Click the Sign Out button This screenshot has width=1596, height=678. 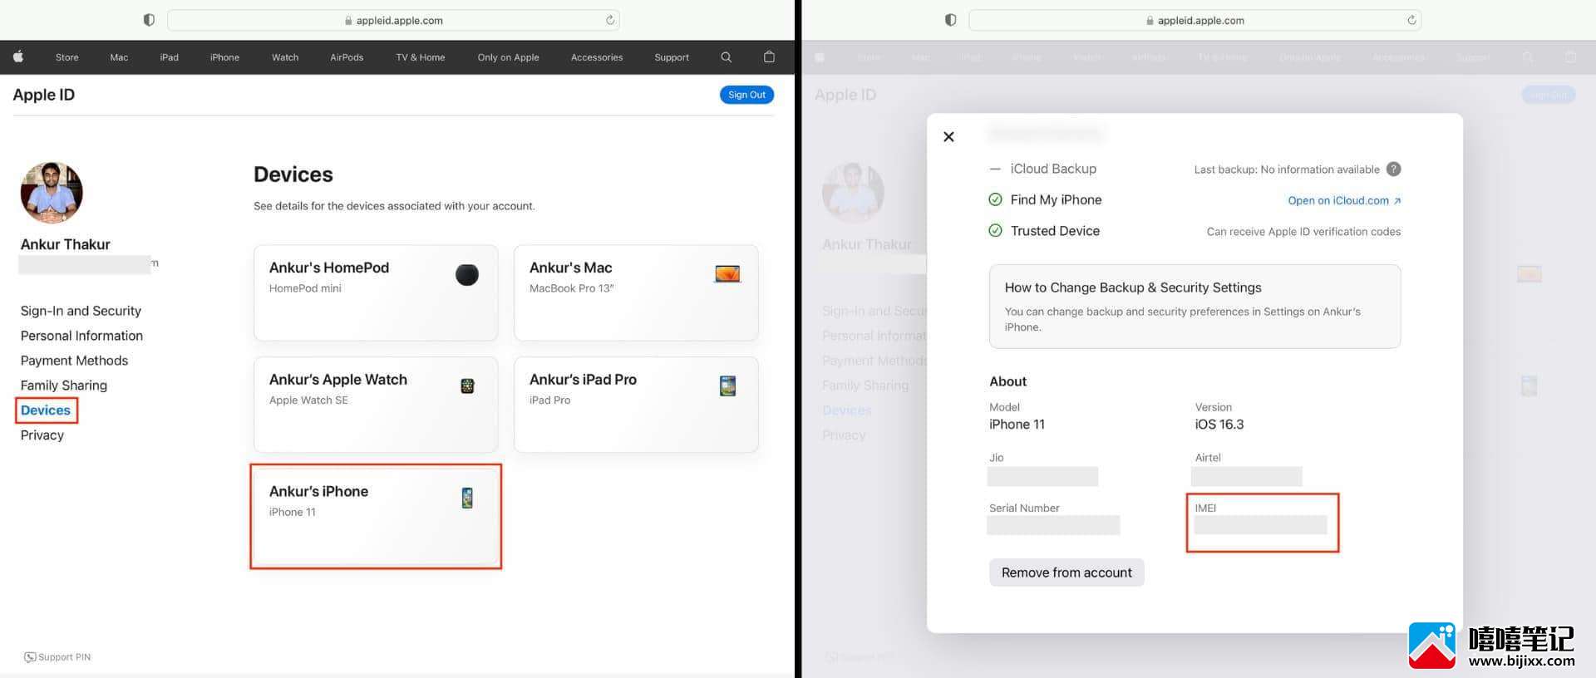click(746, 95)
